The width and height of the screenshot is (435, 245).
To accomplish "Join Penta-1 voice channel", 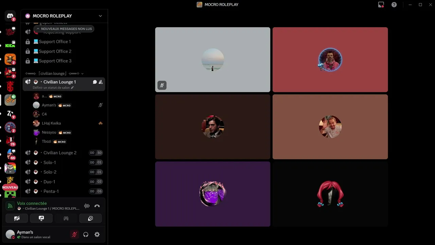I will point(64,191).
